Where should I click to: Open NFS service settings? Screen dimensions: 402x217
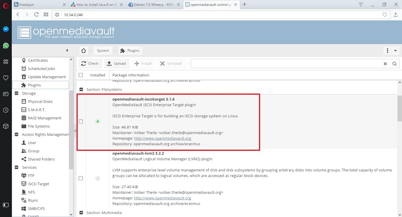click(x=31, y=192)
